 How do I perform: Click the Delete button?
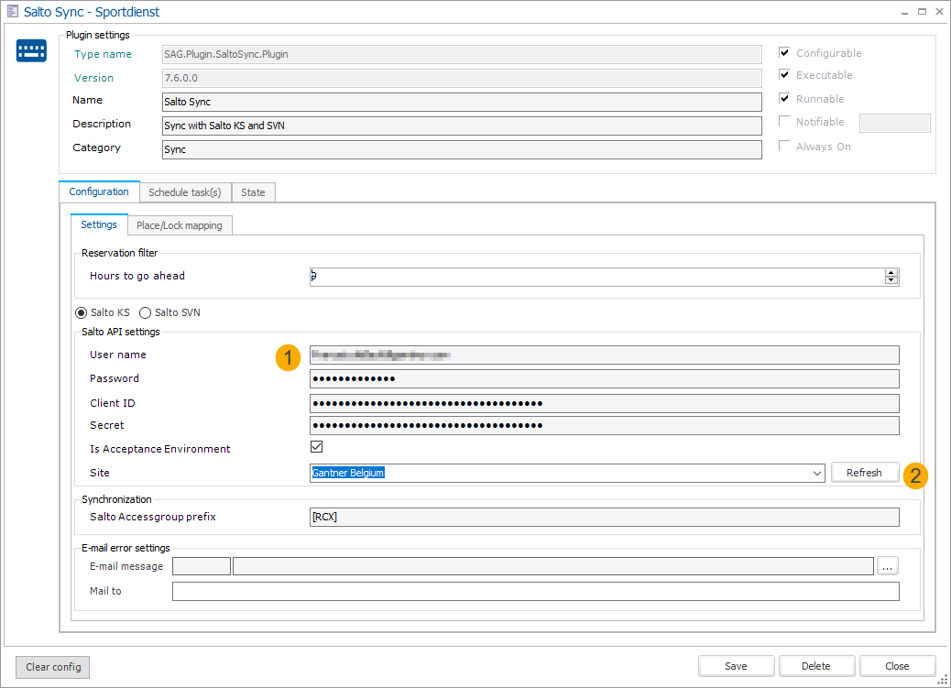(x=815, y=666)
